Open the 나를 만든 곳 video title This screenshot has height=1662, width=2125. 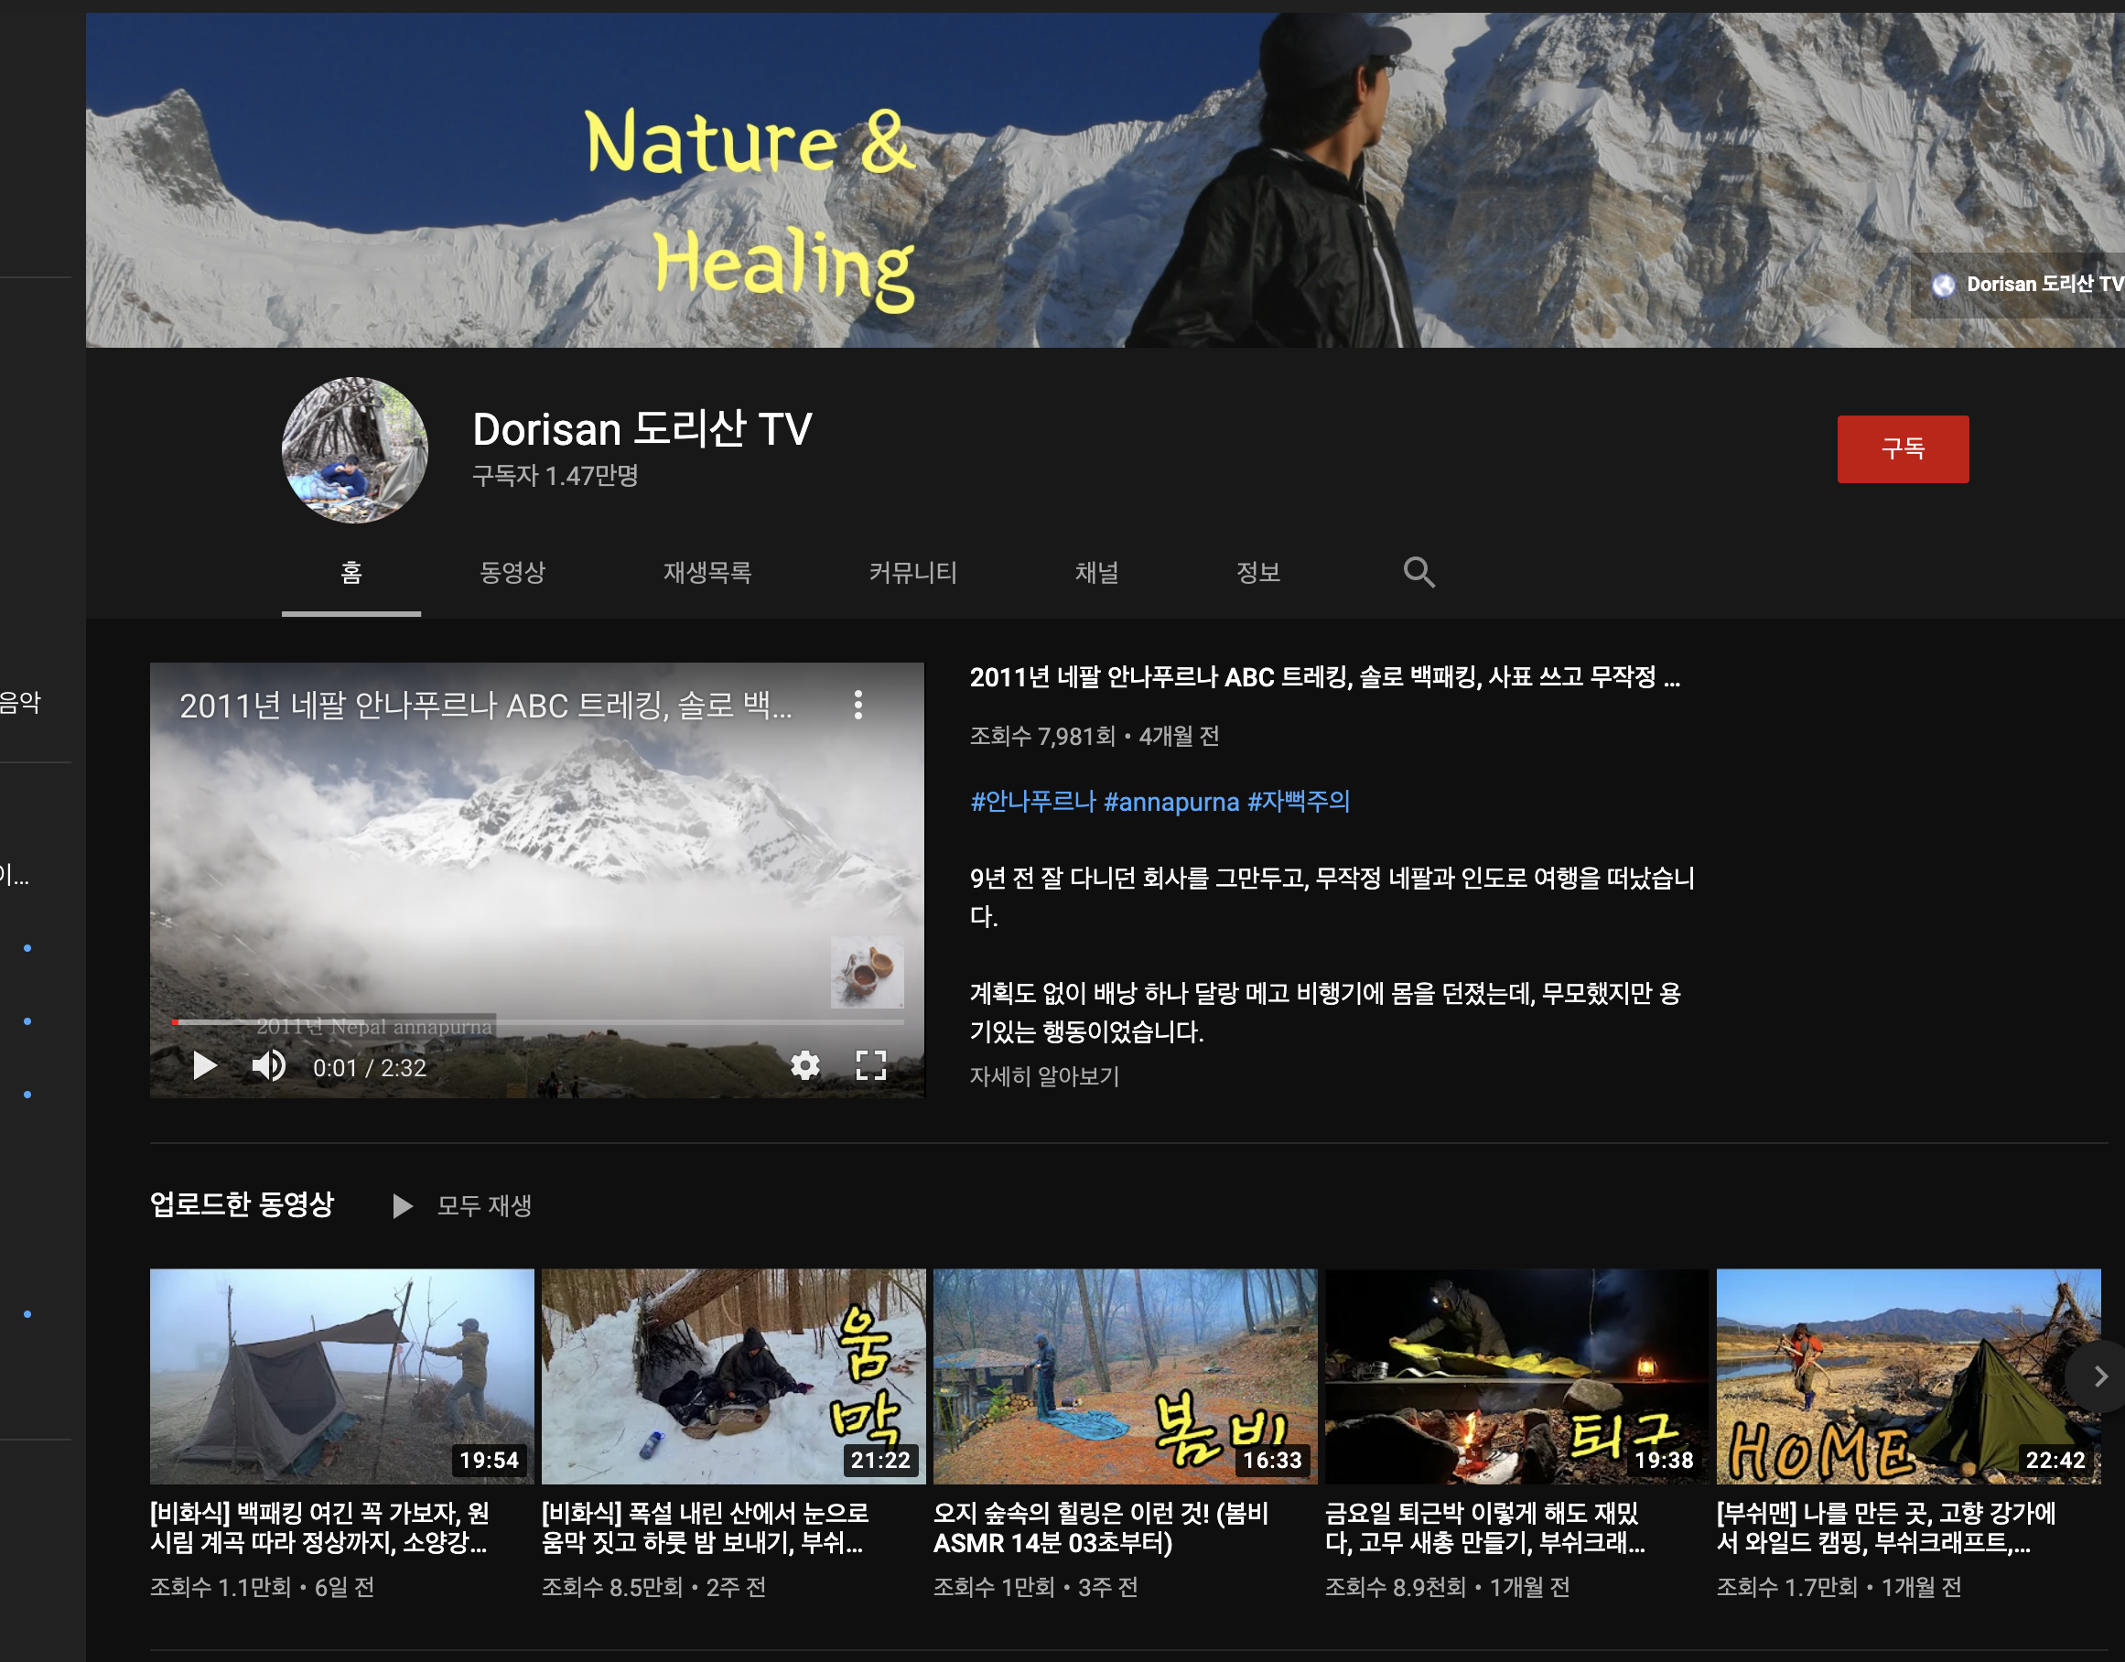(1888, 1527)
